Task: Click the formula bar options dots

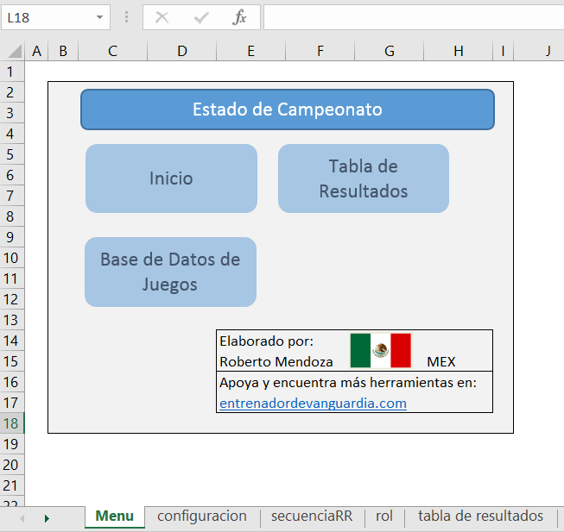Action: tap(127, 17)
